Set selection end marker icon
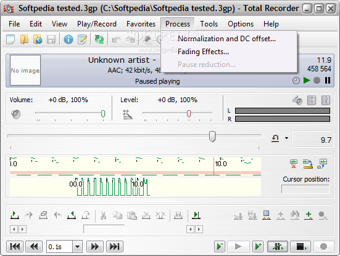Image resolution: width=340 pixels, height=256 pixels. coord(72,215)
